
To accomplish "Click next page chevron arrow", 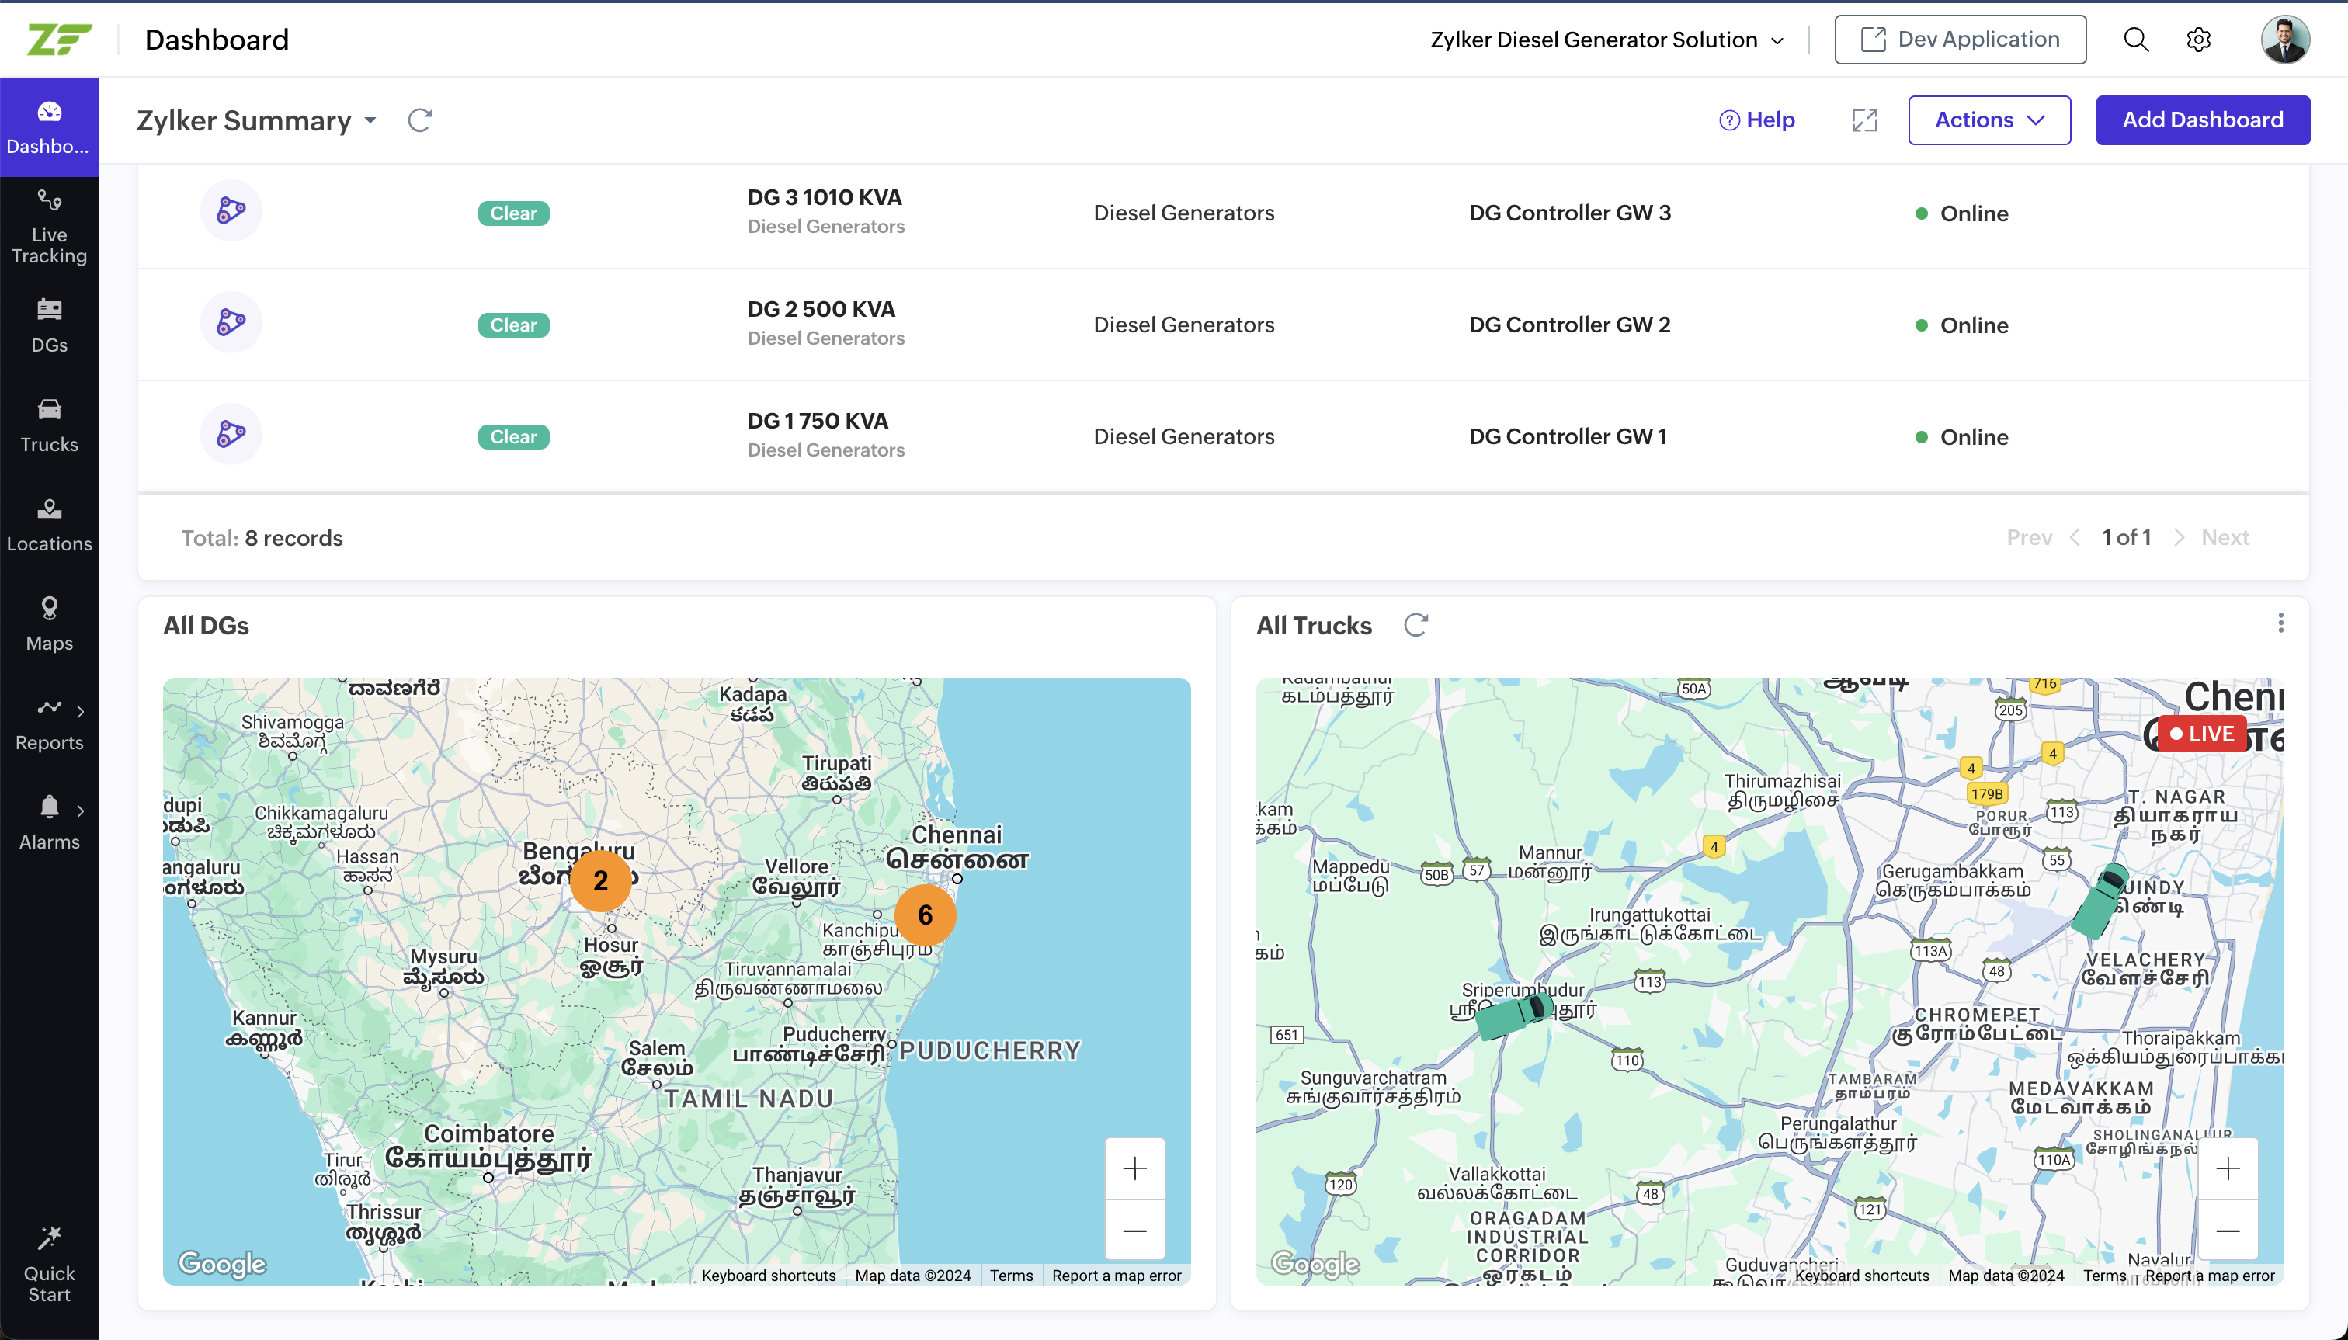I will 2179,537.
